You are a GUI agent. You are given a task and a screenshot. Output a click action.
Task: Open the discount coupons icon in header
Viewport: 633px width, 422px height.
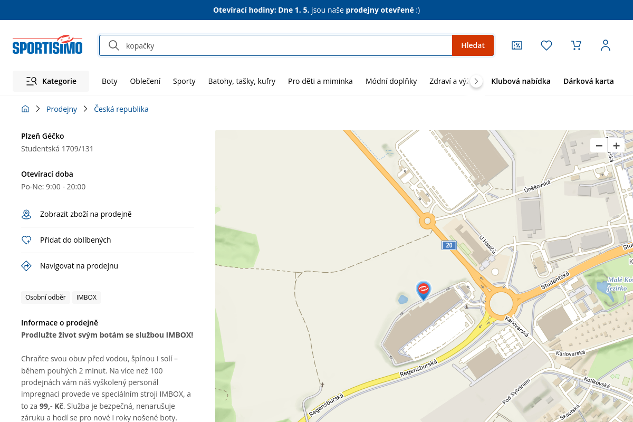coord(517,45)
